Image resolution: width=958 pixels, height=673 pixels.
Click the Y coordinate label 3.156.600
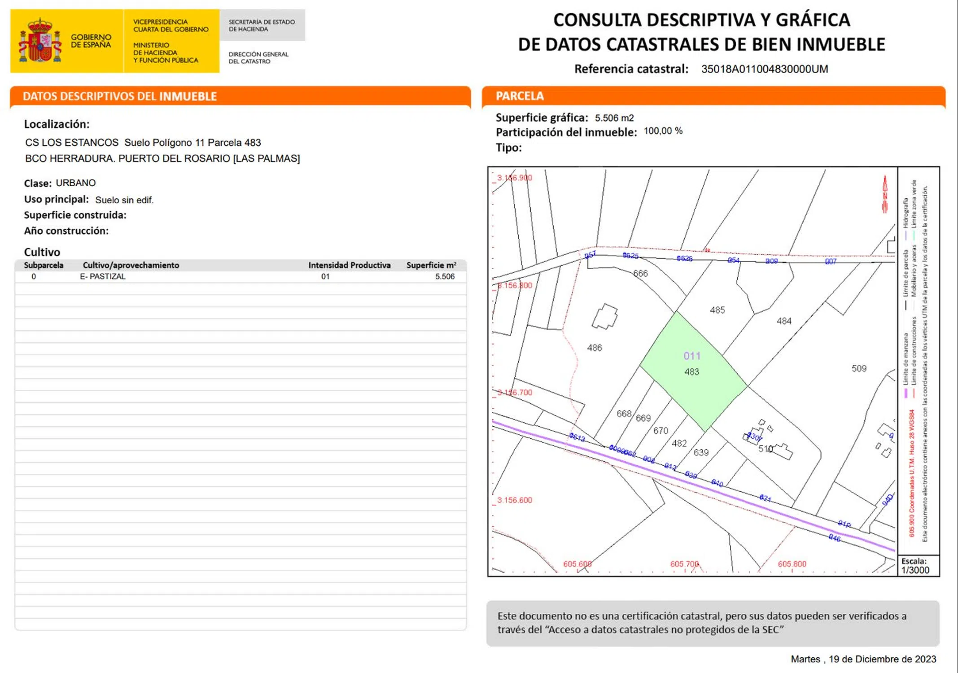click(x=515, y=500)
